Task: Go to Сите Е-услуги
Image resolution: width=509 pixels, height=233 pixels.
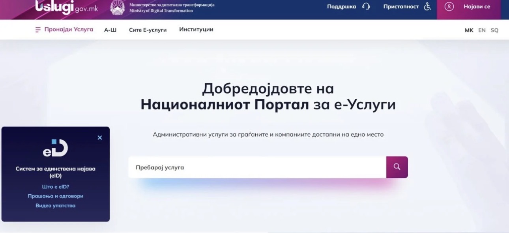Action: [148, 30]
